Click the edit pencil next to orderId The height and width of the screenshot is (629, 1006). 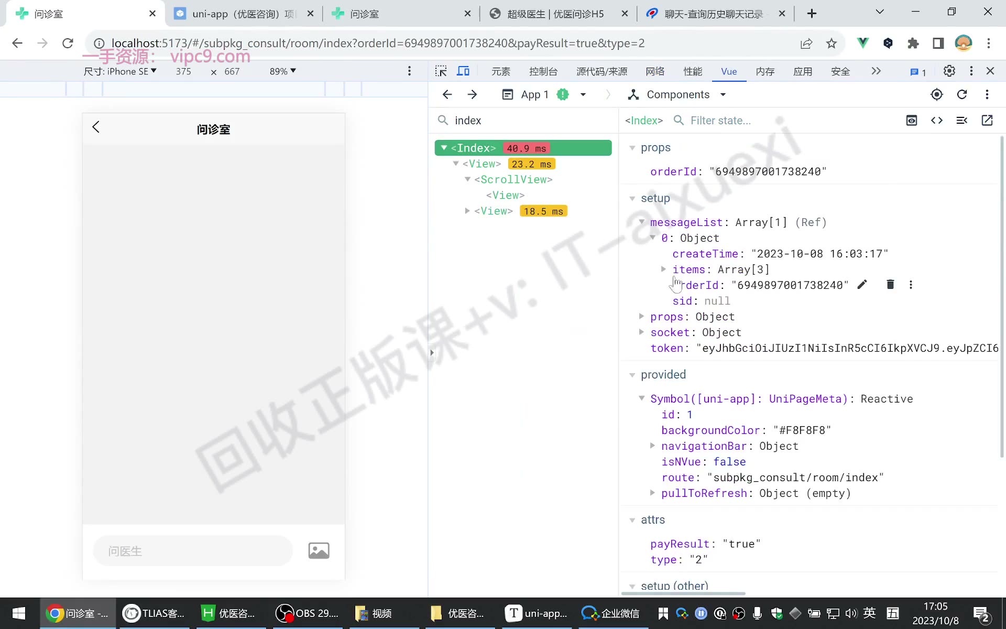point(862,285)
